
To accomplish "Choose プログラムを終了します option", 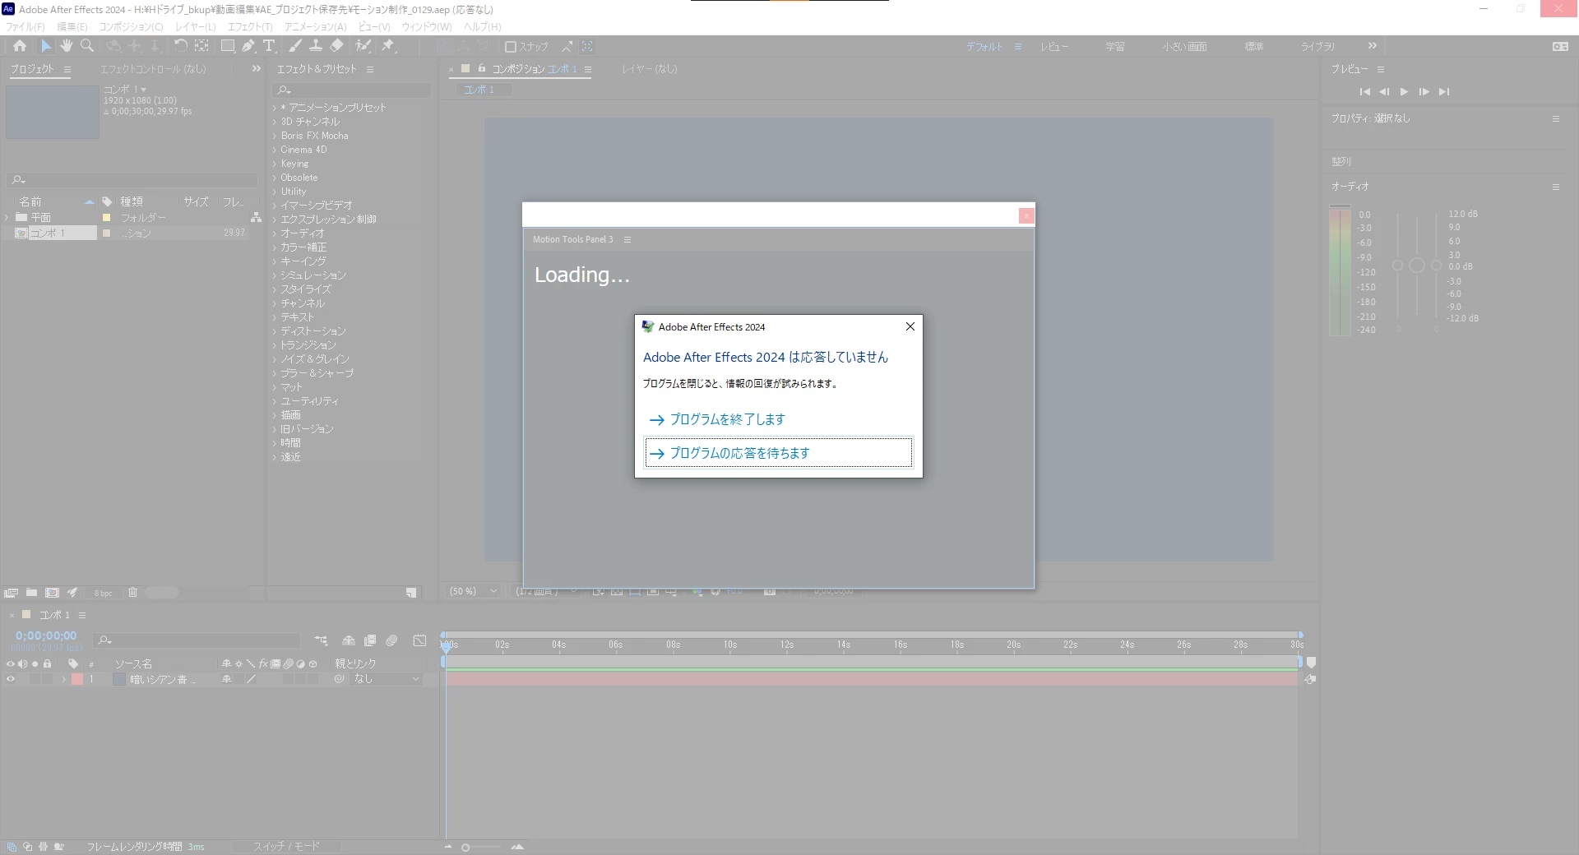I will [779, 419].
